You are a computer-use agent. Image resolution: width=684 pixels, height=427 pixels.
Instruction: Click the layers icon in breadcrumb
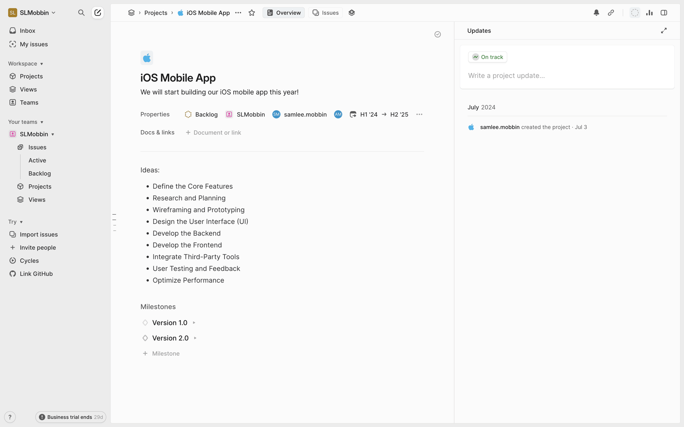coord(131,13)
